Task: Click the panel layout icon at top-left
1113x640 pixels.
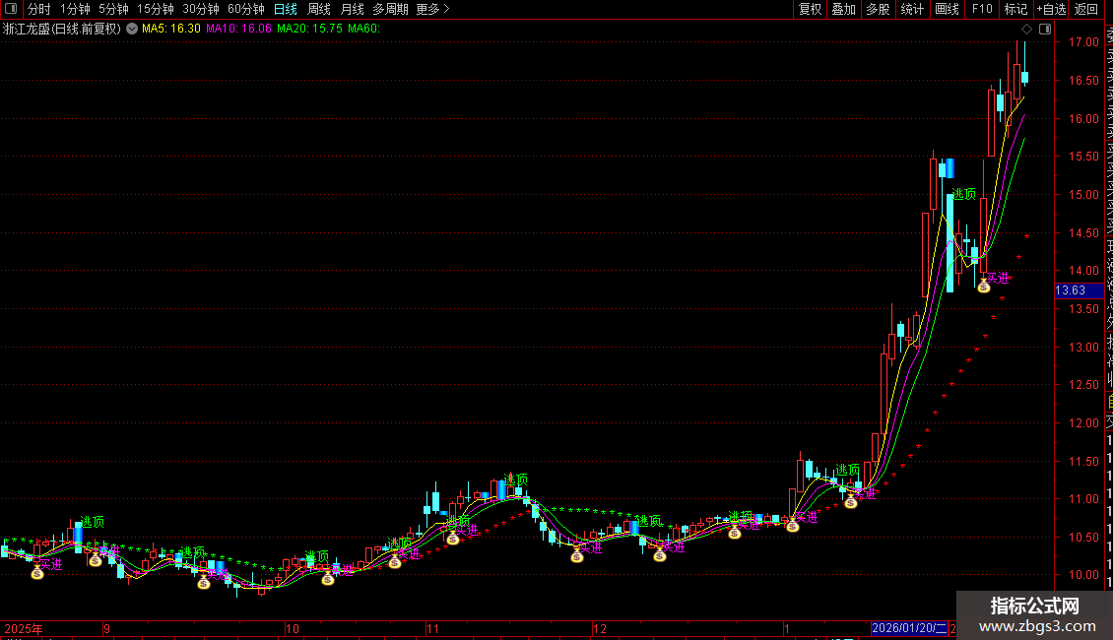Action: click(11, 9)
